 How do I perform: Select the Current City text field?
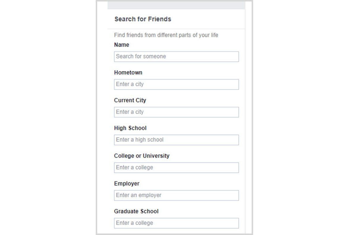(x=176, y=112)
